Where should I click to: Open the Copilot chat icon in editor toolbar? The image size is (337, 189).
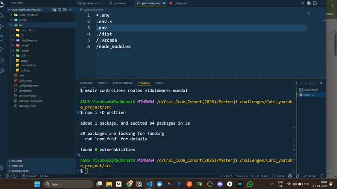point(309,3)
